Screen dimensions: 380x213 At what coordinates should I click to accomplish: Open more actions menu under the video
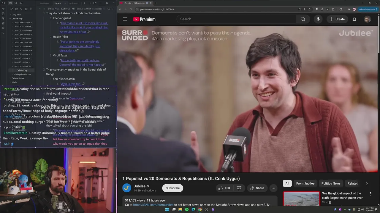pos(273,188)
